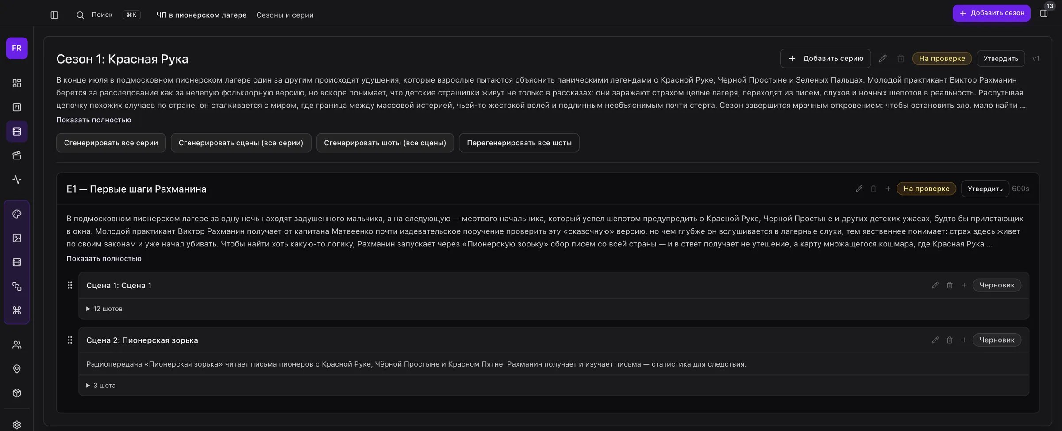The width and height of the screenshot is (1062, 431).
Task: Click Перегенерировать все шоты
Action: tap(519, 143)
